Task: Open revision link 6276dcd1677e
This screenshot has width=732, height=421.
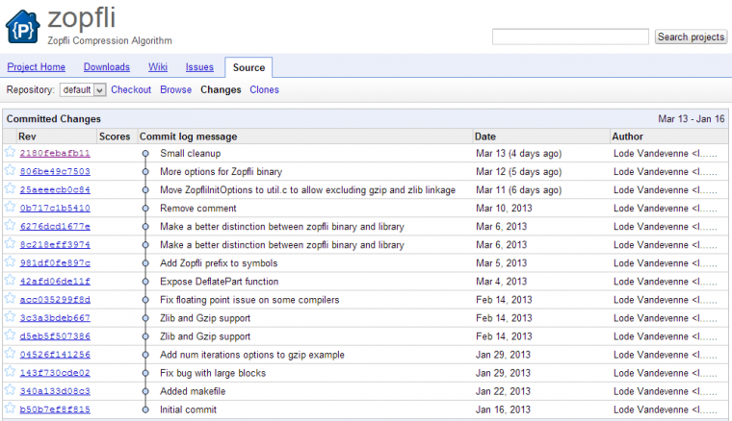Action: pyautogui.click(x=55, y=226)
